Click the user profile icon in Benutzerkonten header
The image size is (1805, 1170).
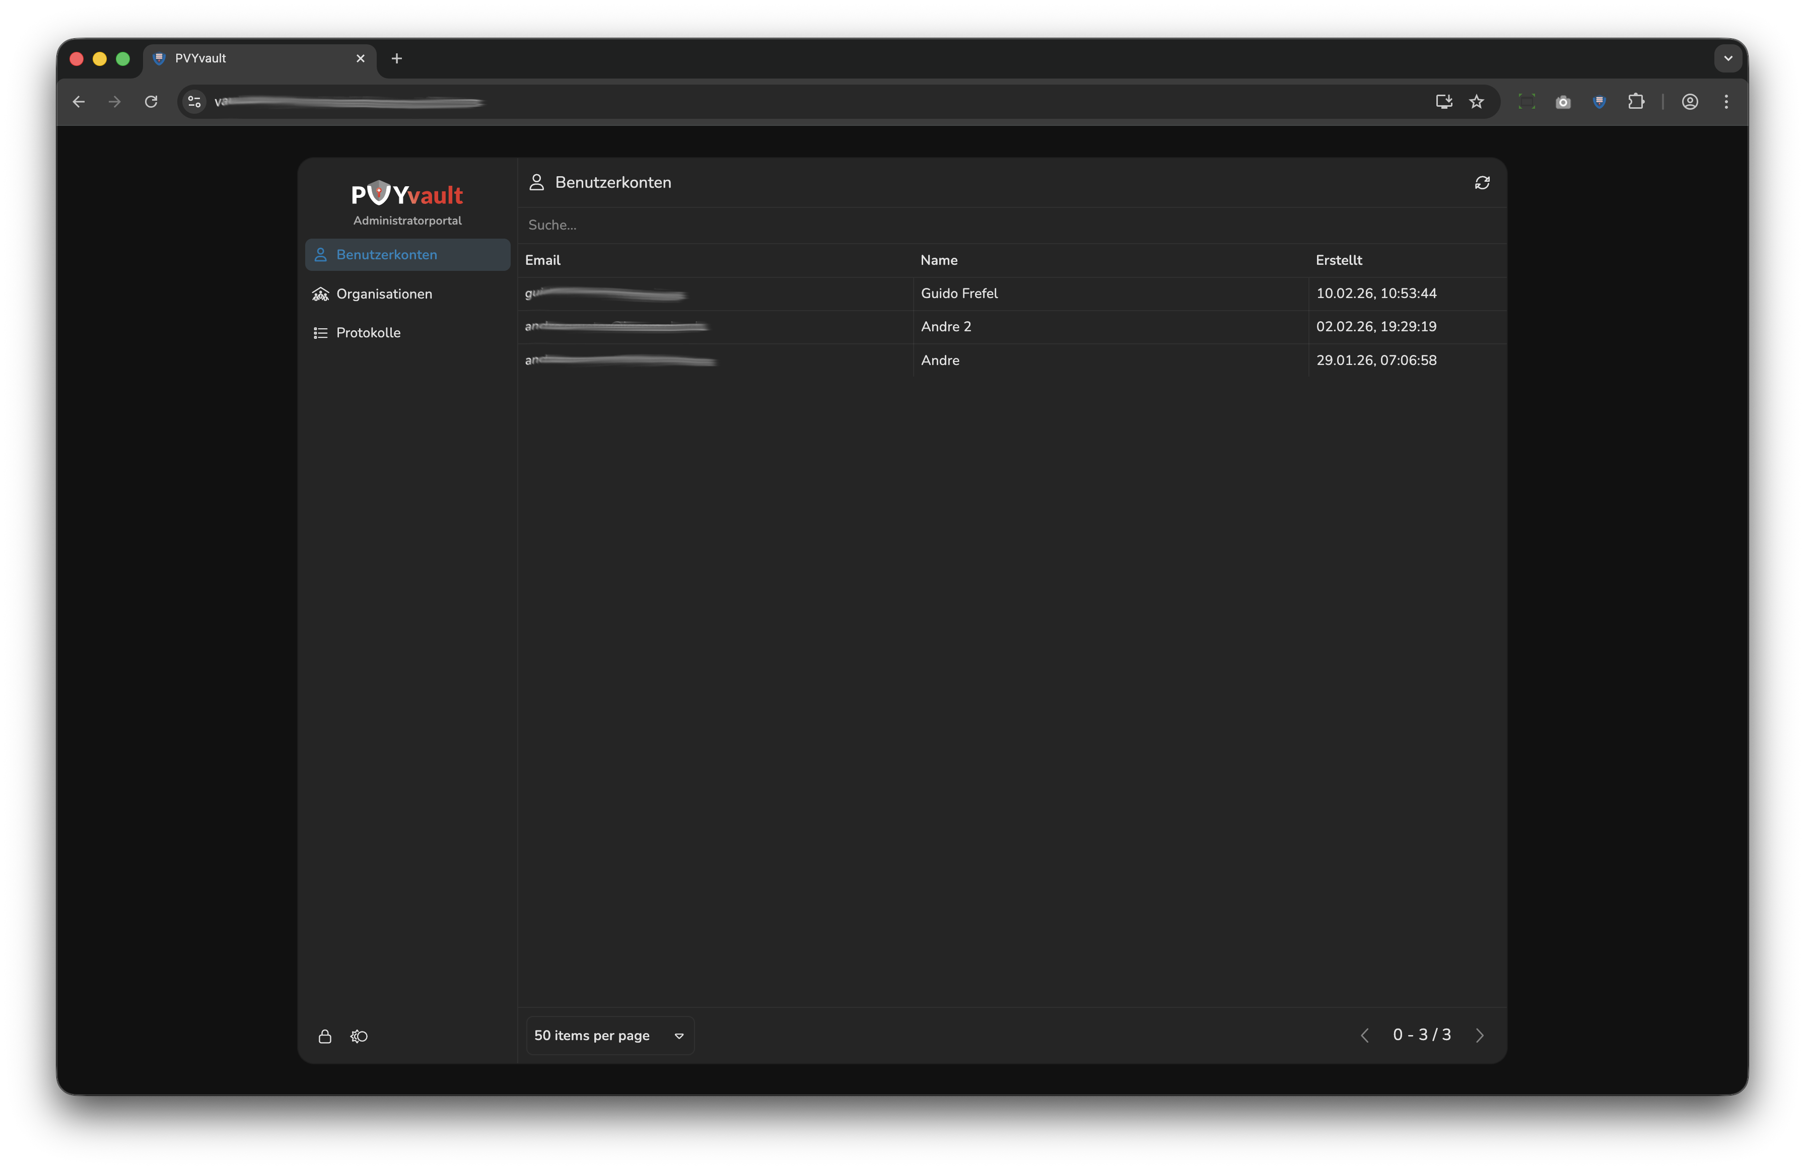(537, 182)
